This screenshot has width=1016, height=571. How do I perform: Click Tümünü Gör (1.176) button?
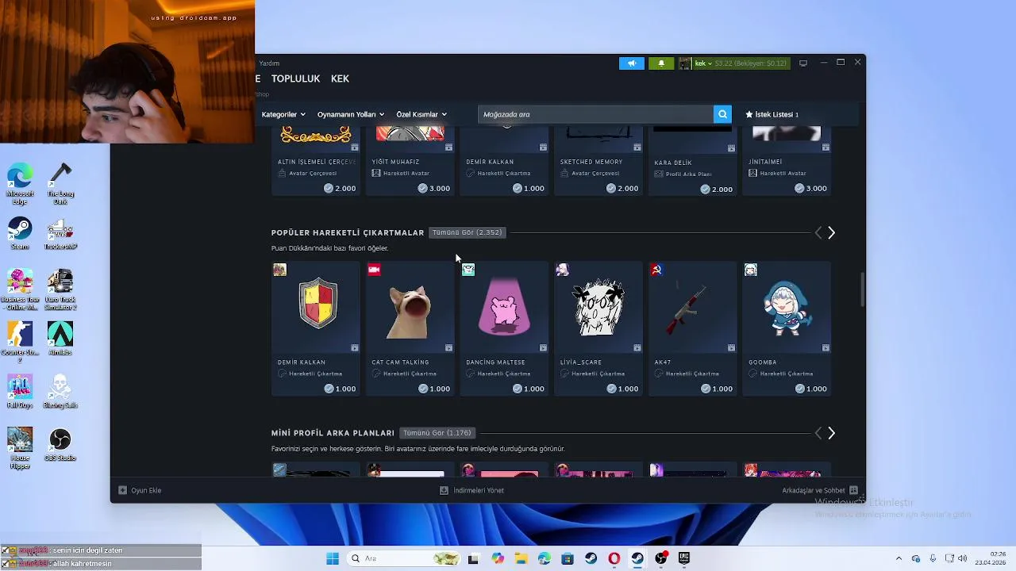[437, 433]
